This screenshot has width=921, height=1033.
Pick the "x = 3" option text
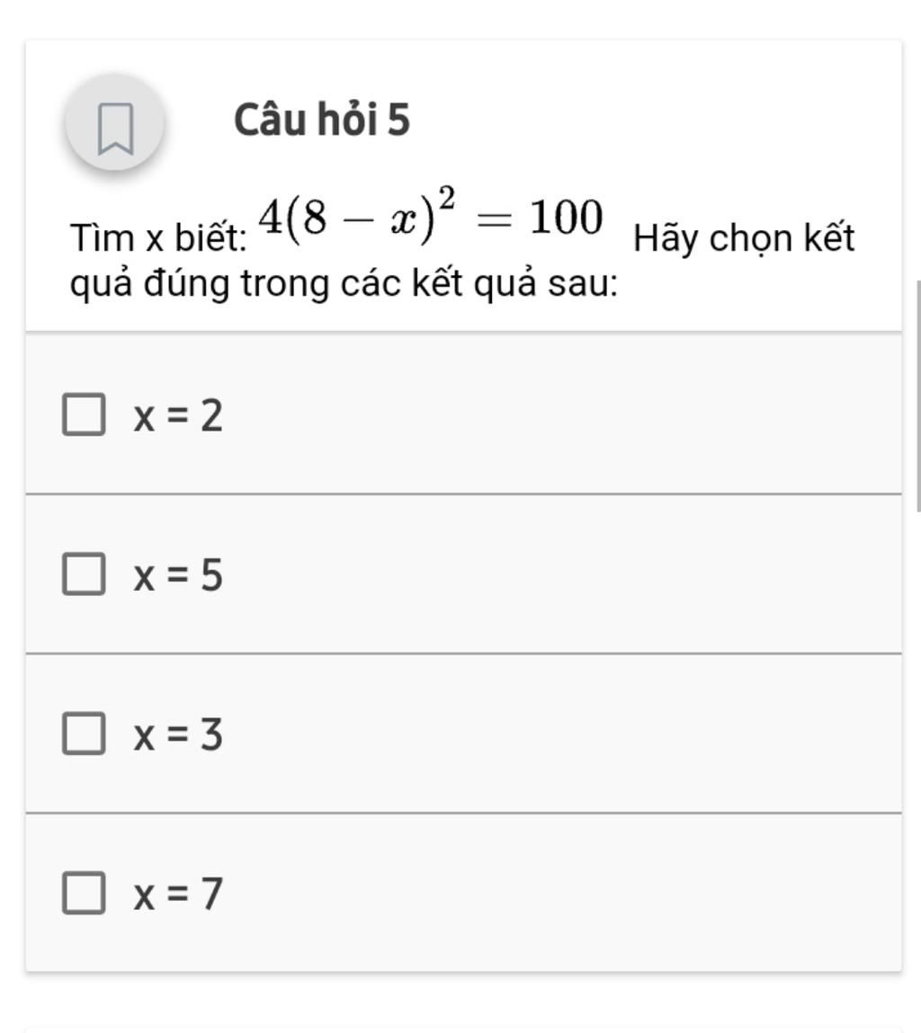pos(178,735)
